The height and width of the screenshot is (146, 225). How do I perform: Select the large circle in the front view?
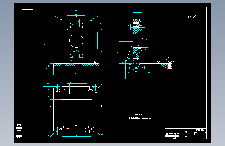coord(76,41)
